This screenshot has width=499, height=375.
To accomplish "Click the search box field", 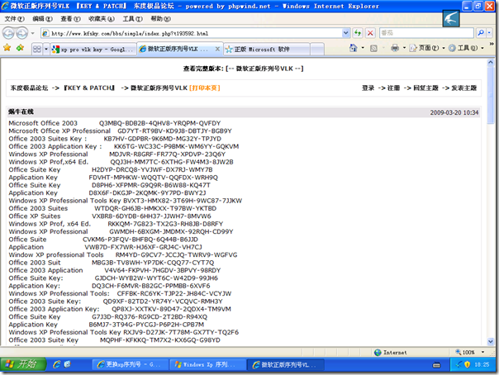I will (426, 33).
